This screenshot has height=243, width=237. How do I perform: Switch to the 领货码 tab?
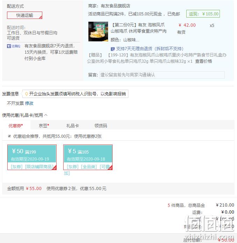(x=101, y=126)
